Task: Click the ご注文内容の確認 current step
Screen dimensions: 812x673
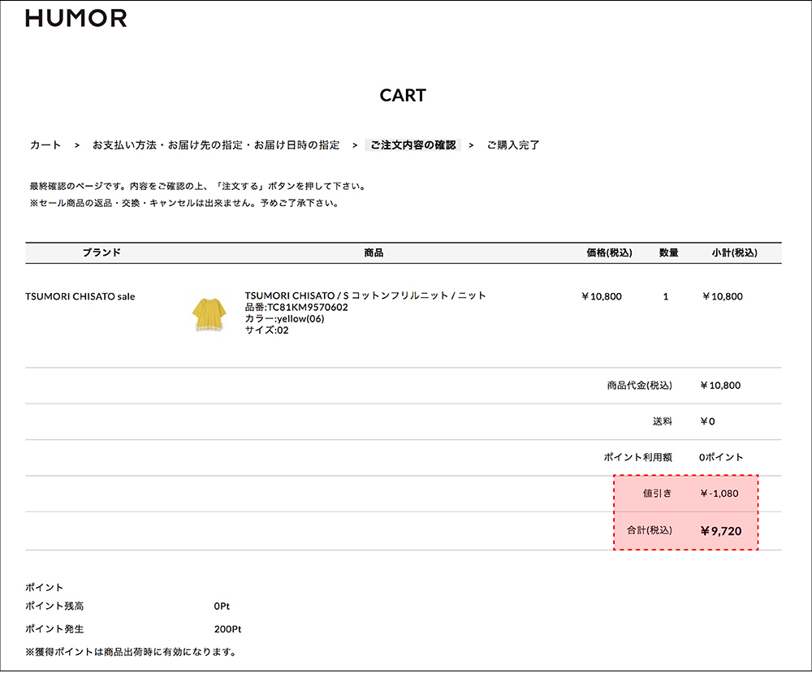Action: [x=412, y=145]
